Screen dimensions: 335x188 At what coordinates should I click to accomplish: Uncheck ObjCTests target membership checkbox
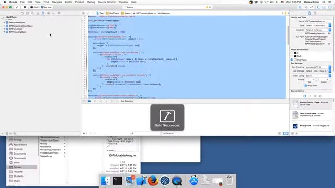coord(292,60)
